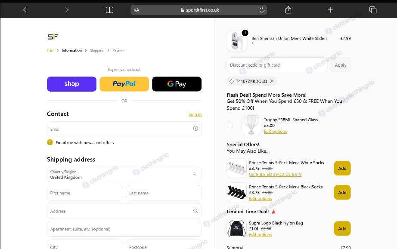Click the £7.99 slider price

[x=345, y=38]
